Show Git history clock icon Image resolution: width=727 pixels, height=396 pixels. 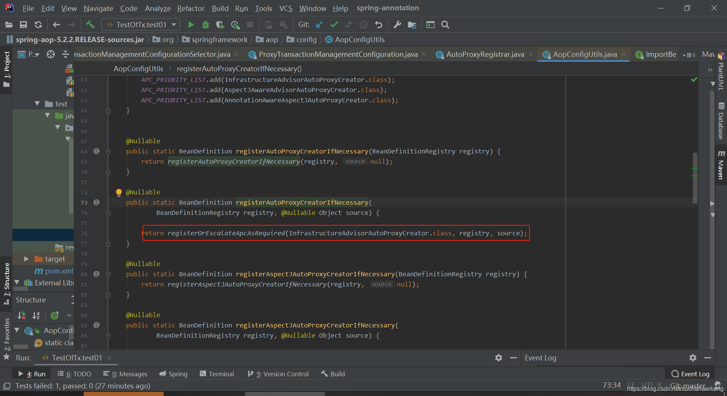(363, 25)
